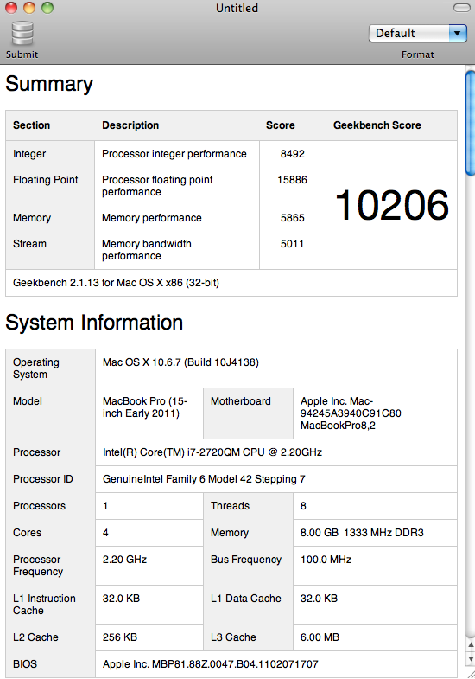Viewport: 475px width, 679px height.
Task: Click the Threads value 8
Action: (303, 506)
